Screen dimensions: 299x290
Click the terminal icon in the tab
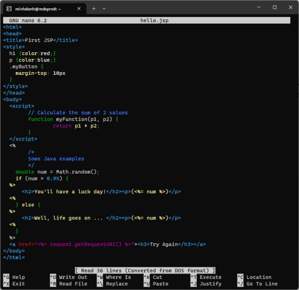tap(9, 9)
